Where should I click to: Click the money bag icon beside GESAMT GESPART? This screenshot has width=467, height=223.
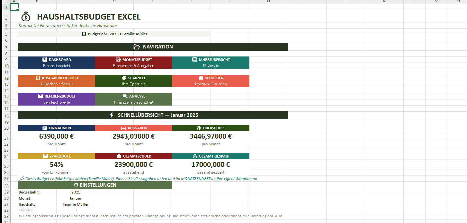[x=195, y=156]
